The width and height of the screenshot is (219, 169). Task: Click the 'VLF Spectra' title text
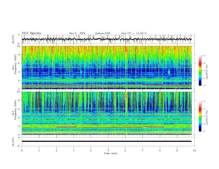pos(31,33)
